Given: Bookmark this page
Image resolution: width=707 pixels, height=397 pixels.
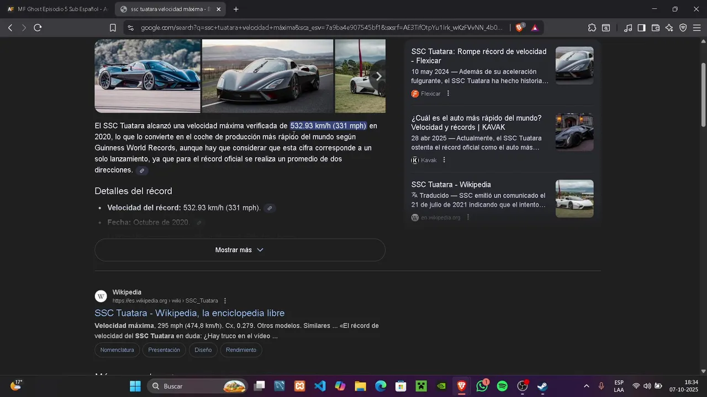Looking at the screenshot, I should [x=113, y=28].
